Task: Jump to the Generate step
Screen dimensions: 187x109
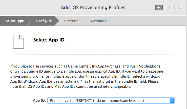Action: point(71,21)
